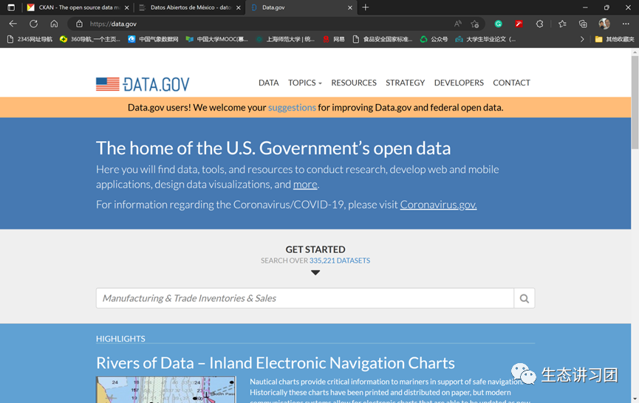639x403 pixels.
Task: Open the 网易 bookmark
Action: pyautogui.click(x=334, y=39)
